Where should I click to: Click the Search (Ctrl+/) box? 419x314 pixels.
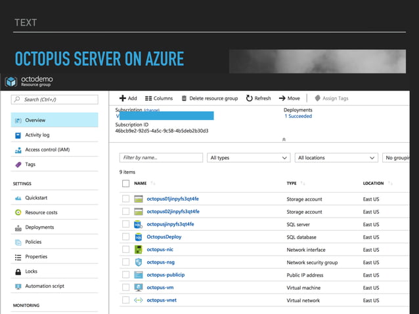point(55,100)
